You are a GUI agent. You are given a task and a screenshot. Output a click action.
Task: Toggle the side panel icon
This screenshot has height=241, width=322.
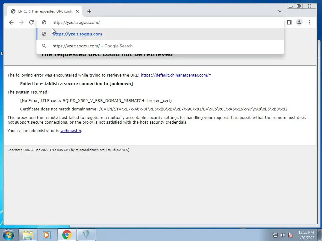coord(289,22)
